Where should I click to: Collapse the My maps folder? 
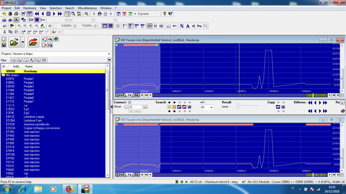(3, 75)
